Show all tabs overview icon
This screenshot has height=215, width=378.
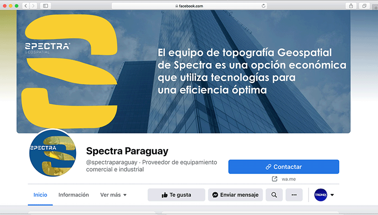[364, 6]
